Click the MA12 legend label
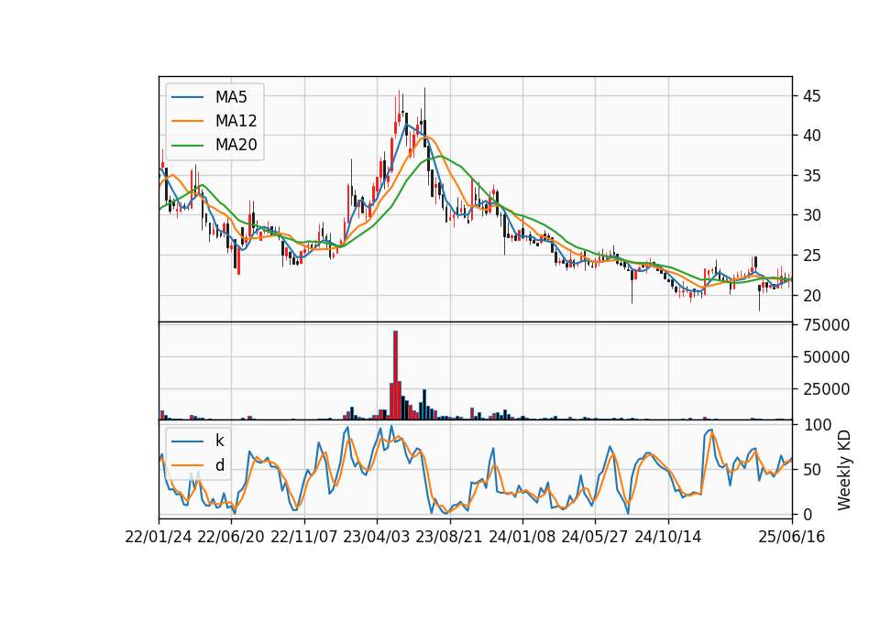 (236, 121)
